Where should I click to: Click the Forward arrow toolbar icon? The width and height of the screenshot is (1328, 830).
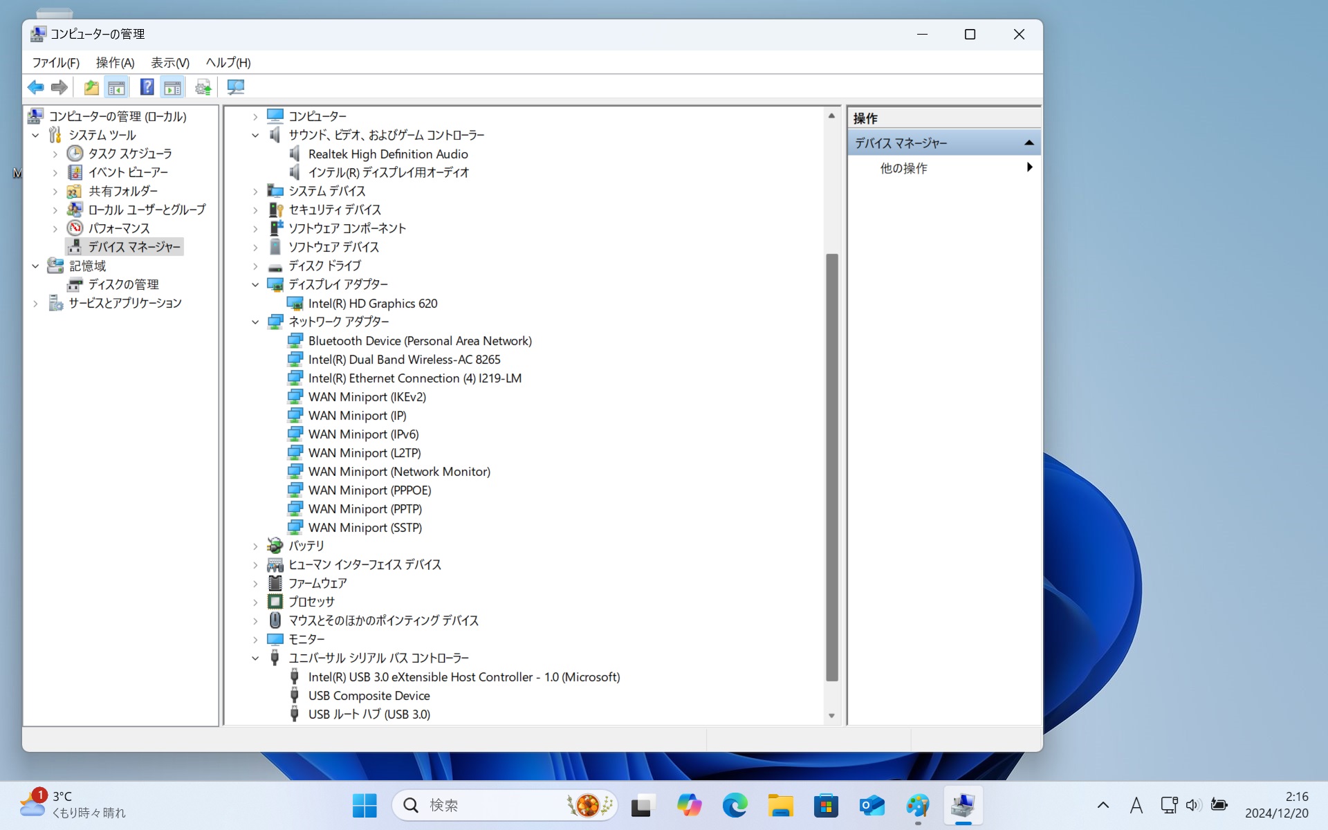[59, 87]
